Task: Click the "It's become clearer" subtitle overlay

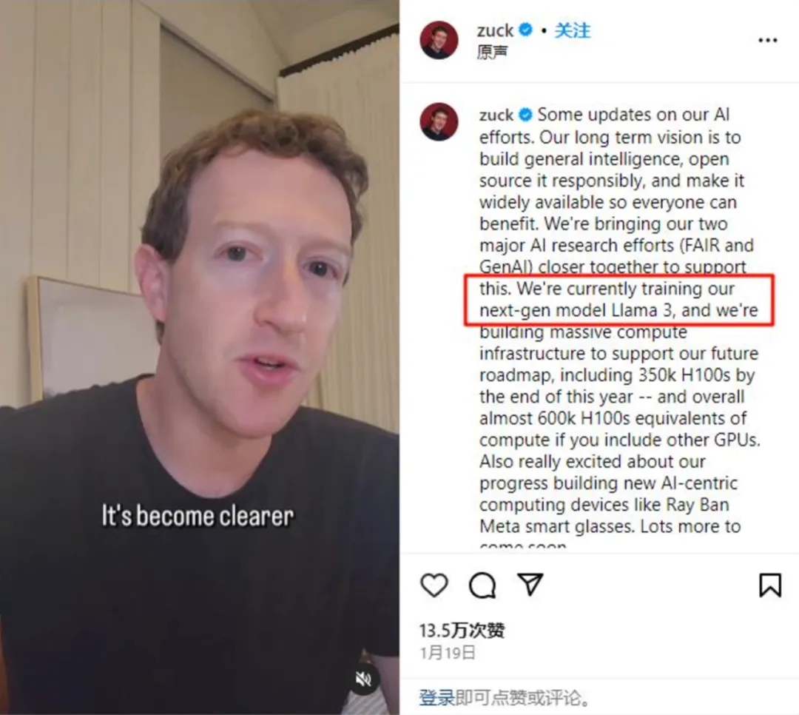Action: 198,516
